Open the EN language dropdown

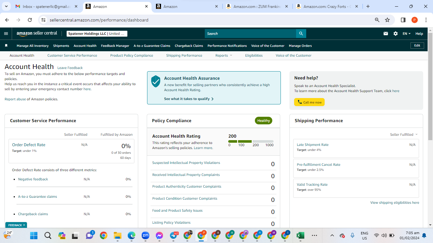click(407, 34)
